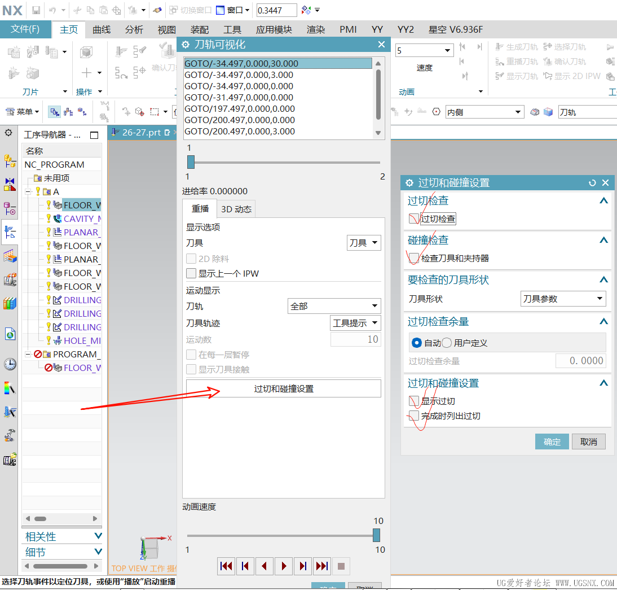This screenshot has height=590, width=617.
Task: Open the 刀具形状 dropdown
Action: pyautogui.click(x=563, y=299)
